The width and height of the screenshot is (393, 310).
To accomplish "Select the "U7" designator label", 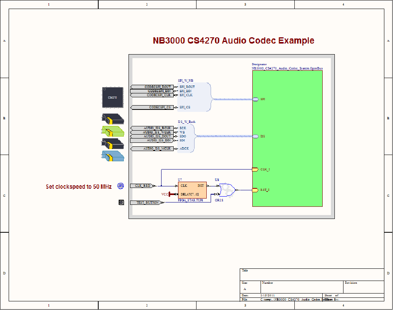I will 180,180.
